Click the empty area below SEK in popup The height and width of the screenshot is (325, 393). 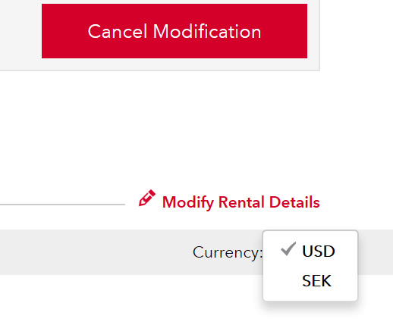pyautogui.click(x=310, y=295)
